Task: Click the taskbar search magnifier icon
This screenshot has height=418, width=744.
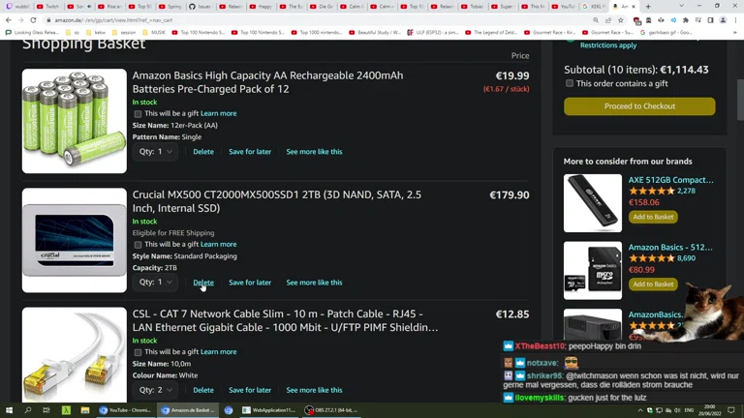Action: pyautogui.click(x=27, y=410)
